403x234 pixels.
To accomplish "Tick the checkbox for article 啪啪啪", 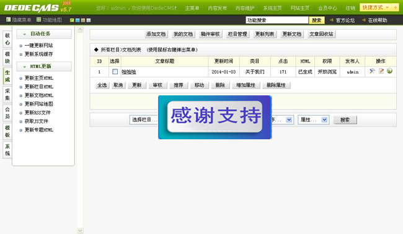I will 115,72.
